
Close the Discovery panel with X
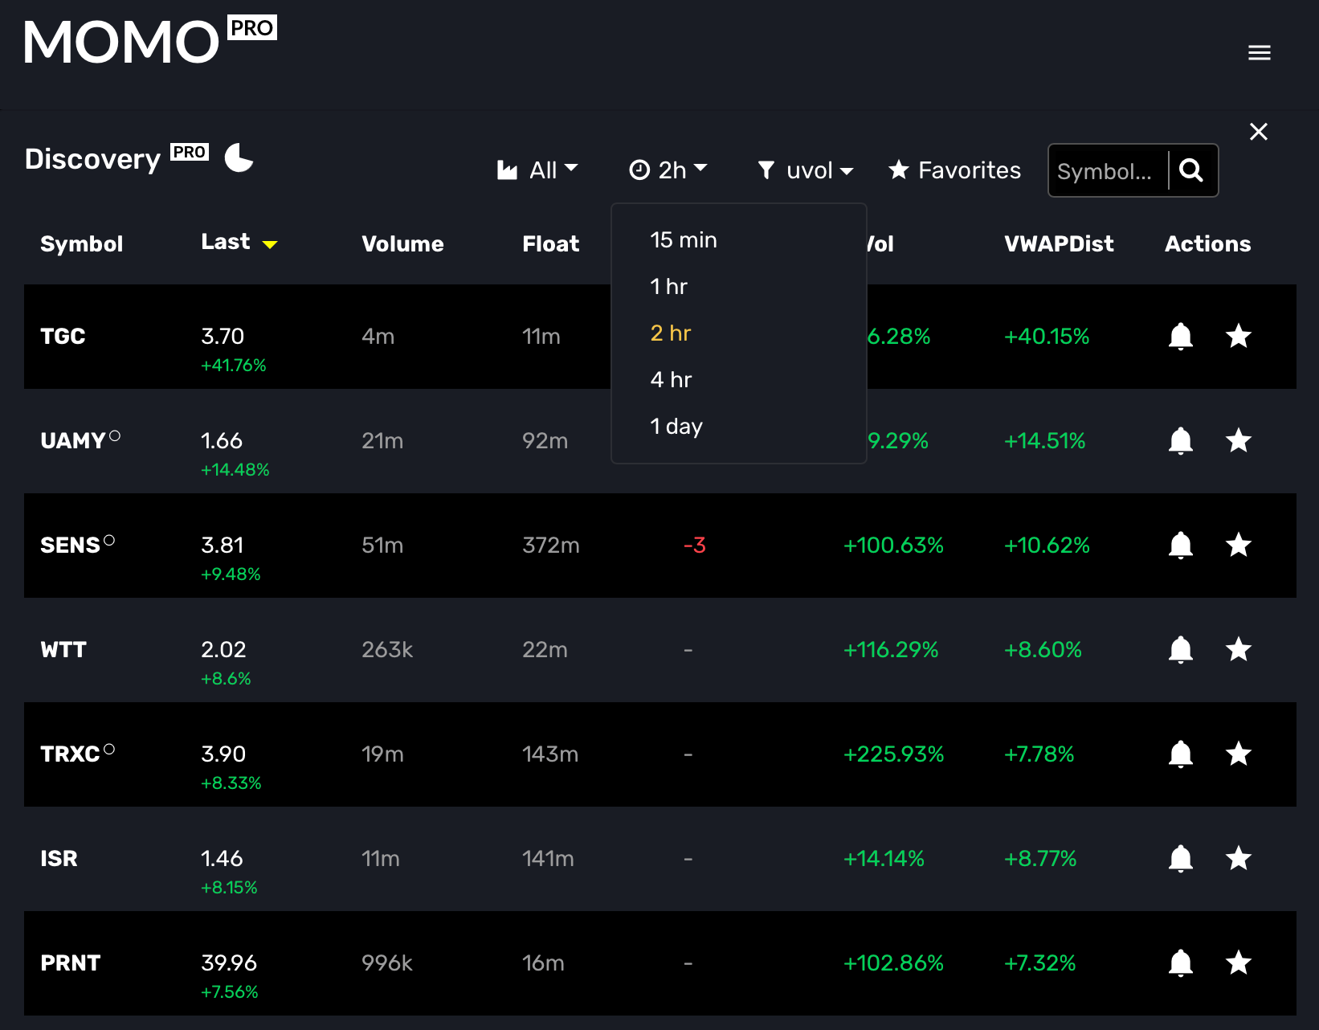1259,132
